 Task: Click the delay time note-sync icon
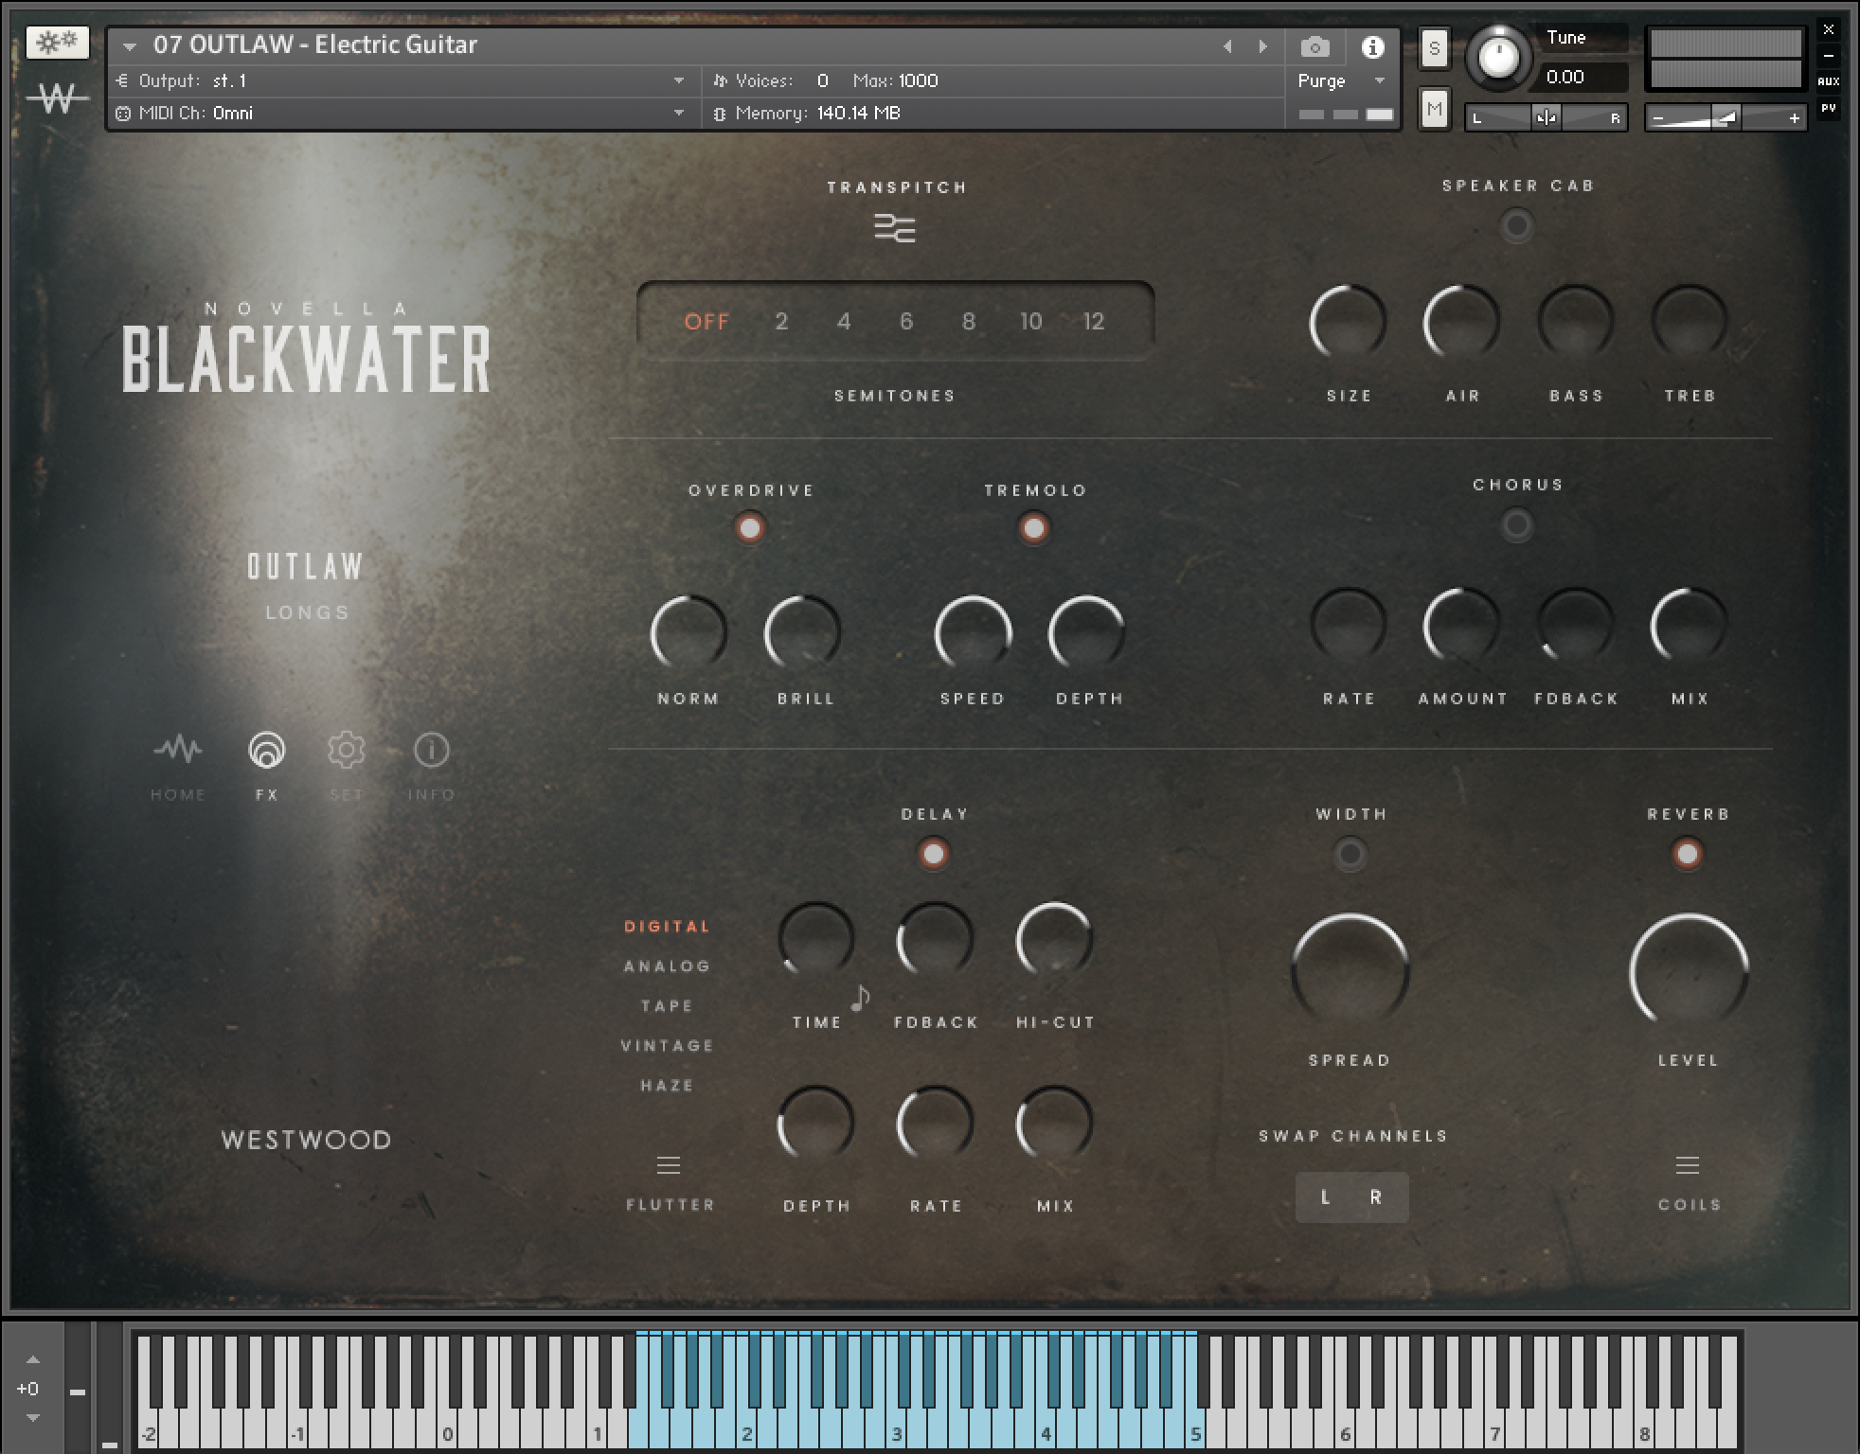pos(860,998)
